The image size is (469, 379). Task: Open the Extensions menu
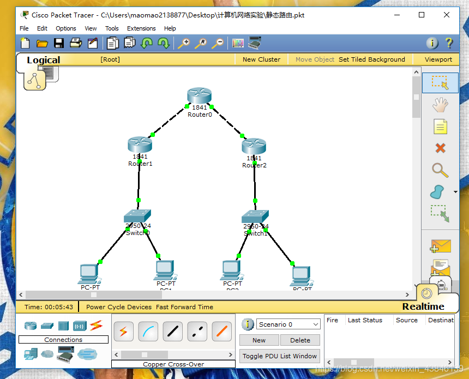tap(141, 28)
